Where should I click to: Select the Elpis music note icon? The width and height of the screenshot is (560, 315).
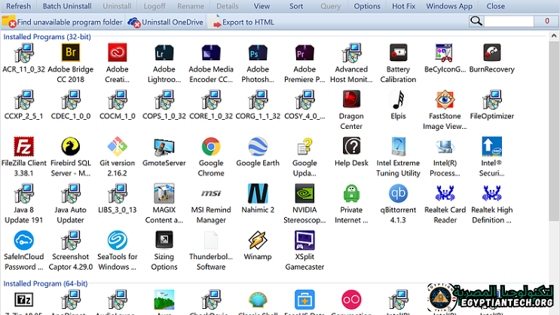[x=398, y=99]
